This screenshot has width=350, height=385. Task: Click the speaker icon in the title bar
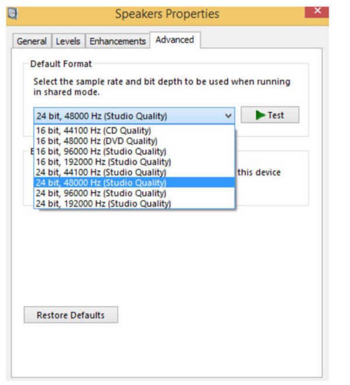12,13
